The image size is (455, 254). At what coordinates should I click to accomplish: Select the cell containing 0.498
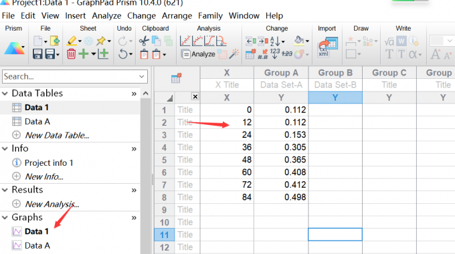click(281, 197)
